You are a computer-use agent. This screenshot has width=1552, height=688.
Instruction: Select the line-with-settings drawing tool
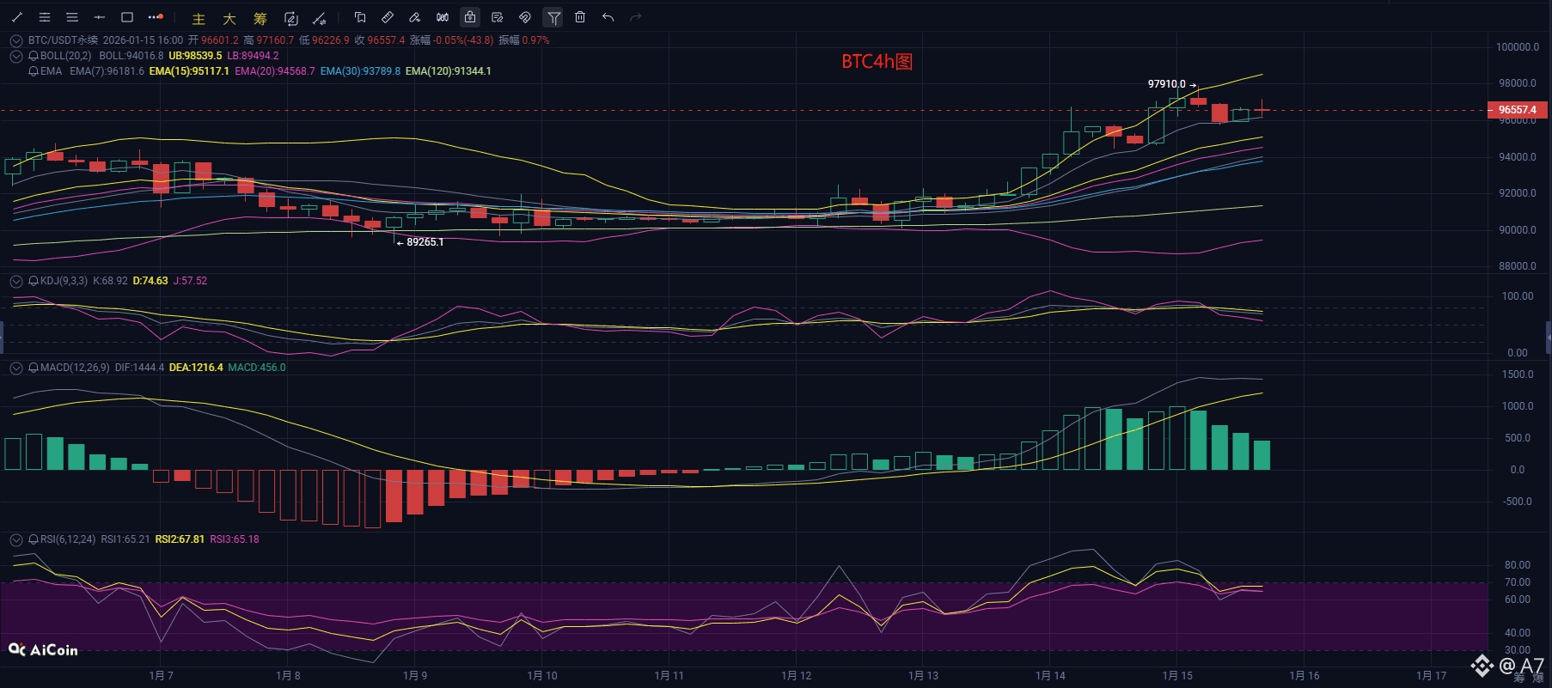(319, 18)
